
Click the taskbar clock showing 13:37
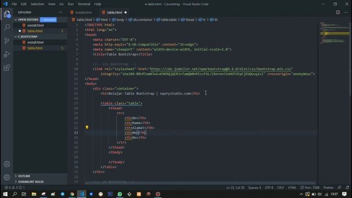[x=334, y=194]
